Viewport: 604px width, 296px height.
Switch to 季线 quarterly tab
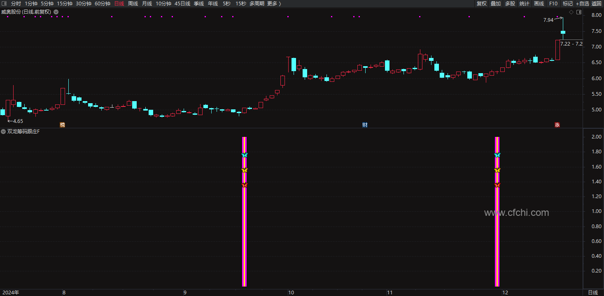tap(199, 4)
